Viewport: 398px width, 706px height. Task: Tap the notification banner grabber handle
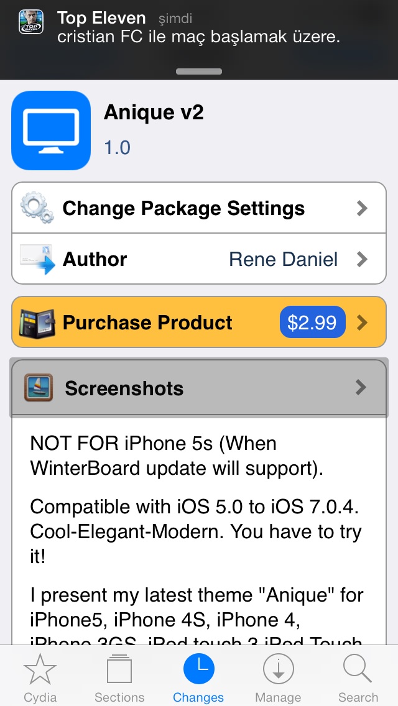[x=199, y=71]
